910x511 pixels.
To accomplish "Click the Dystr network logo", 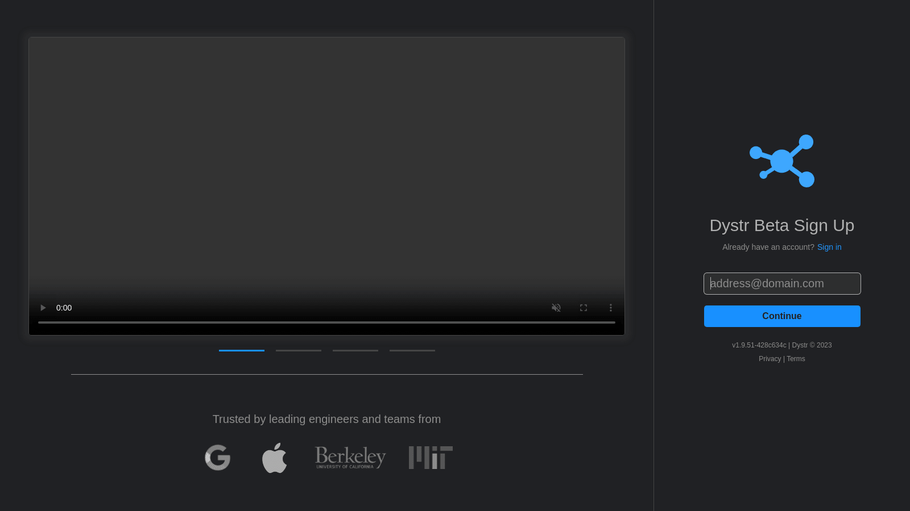I will click(782, 161).
